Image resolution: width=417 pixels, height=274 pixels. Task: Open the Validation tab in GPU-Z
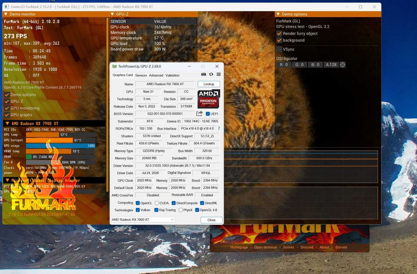(x=172, y=75)
